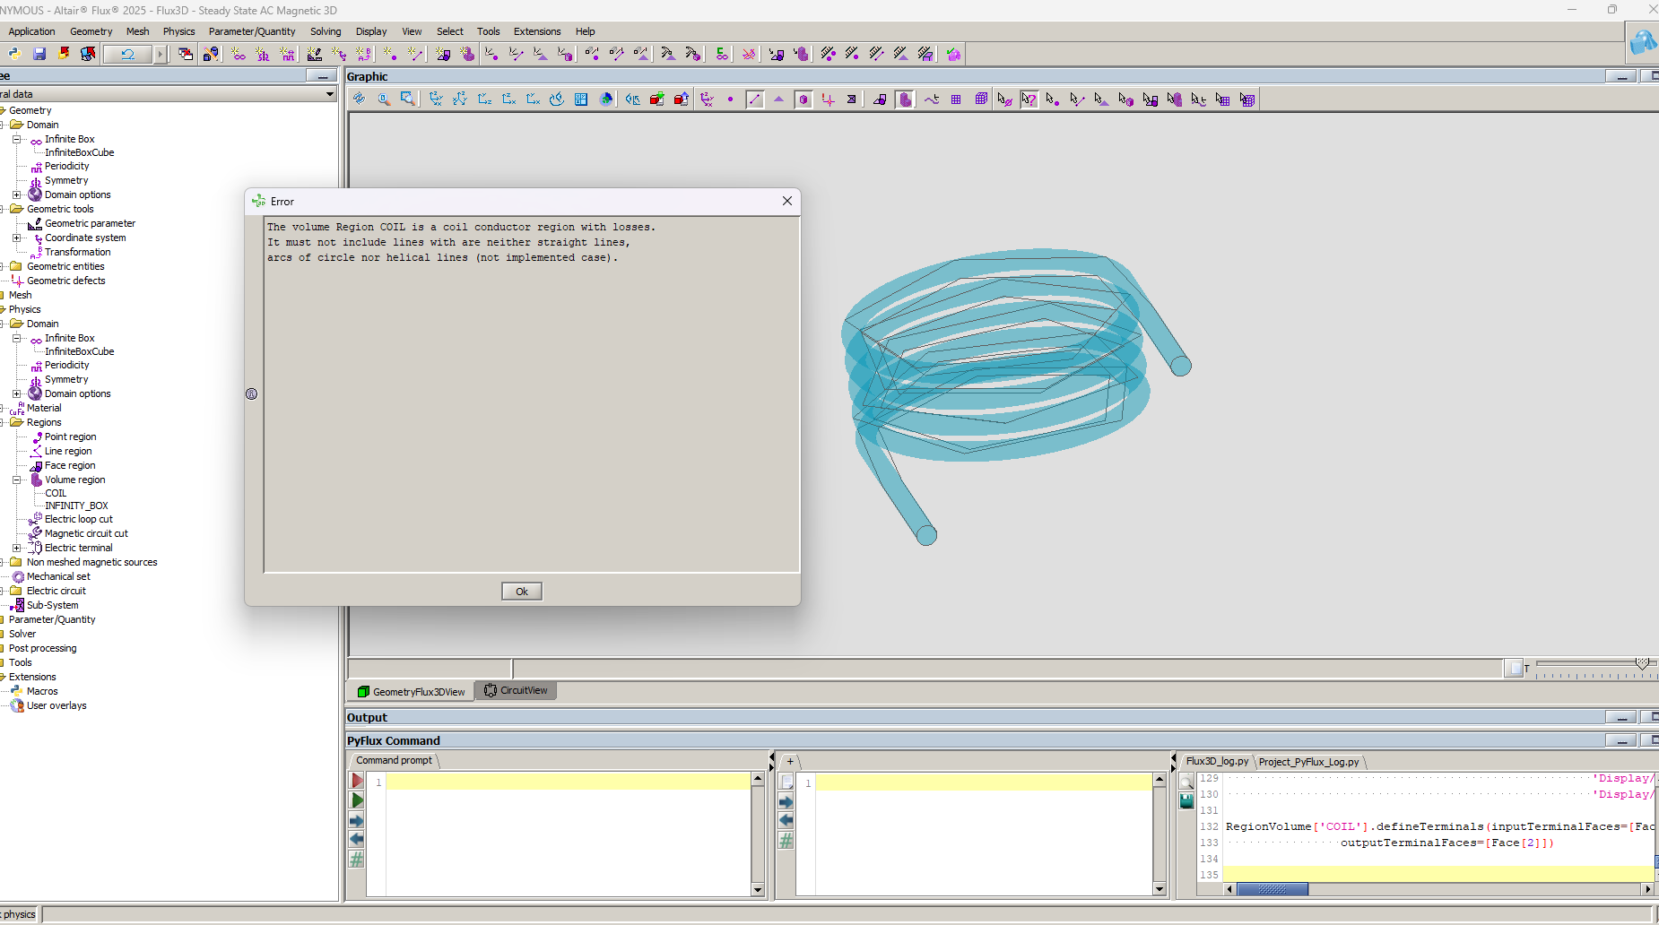This screenshot has height=925, width=1659.
Task: Toggle display of faces triangle icon
Action: pyautogui.click(x=778, y=99)
